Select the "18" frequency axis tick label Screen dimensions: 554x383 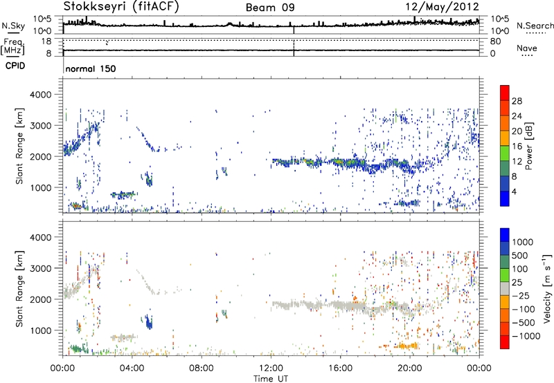tap(46, 41)
